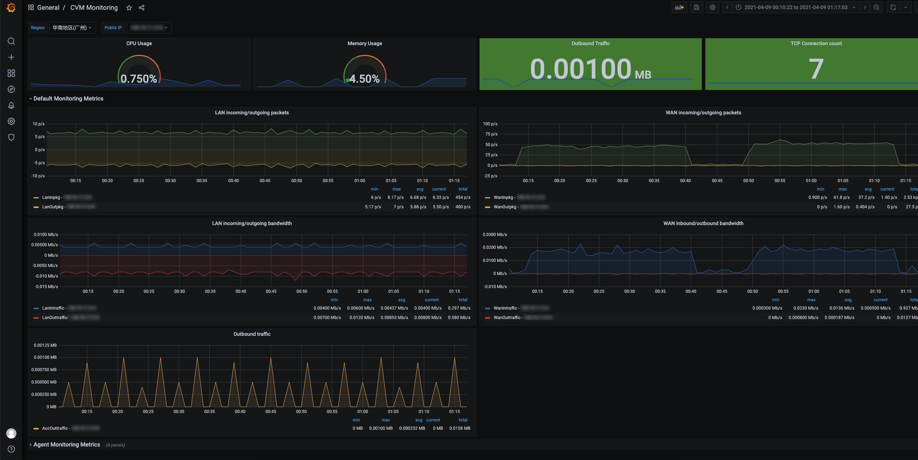The width and height of the screenshot is (918, 460).
Task: Collapse the Default Monitoring Metrics row
Action: (x=68, y=99)
